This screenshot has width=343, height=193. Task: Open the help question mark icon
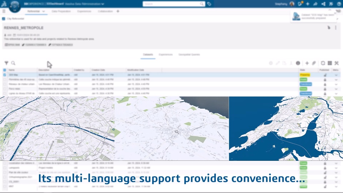coord(339,4)
